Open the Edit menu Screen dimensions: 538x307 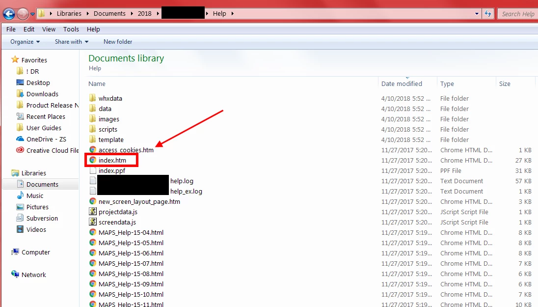point(29,29)
